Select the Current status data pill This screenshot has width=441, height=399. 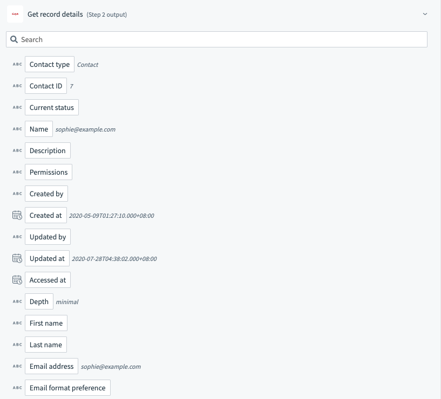click(52, 107)
